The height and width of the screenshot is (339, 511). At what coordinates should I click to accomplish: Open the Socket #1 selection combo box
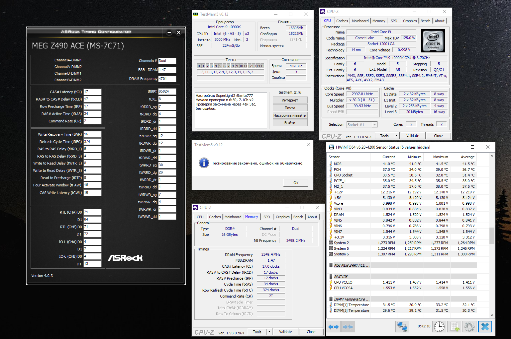tap(362, 125)
